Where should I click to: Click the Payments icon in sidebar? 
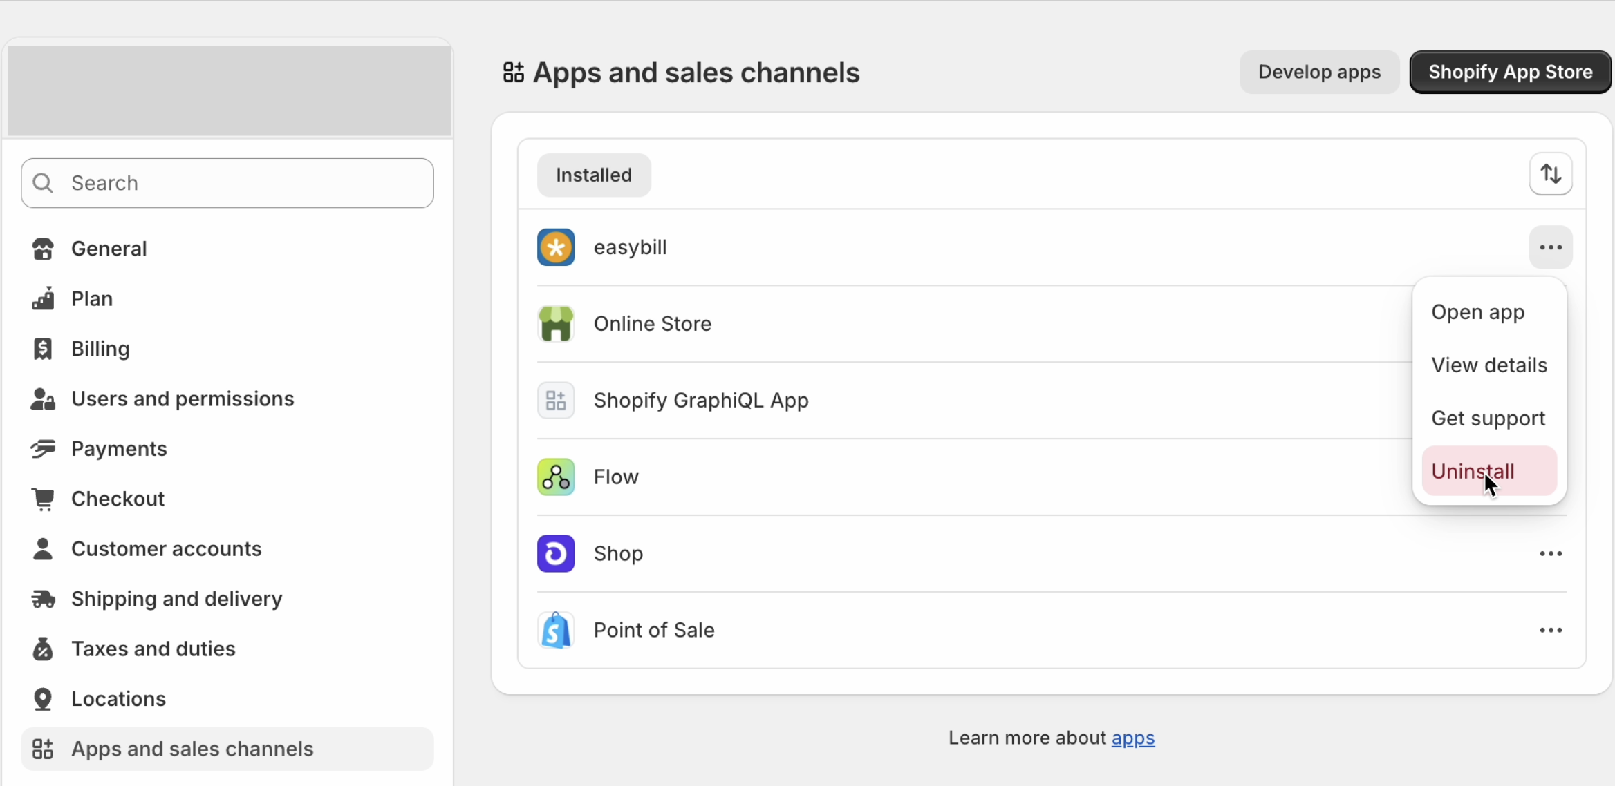pos(43,449)
